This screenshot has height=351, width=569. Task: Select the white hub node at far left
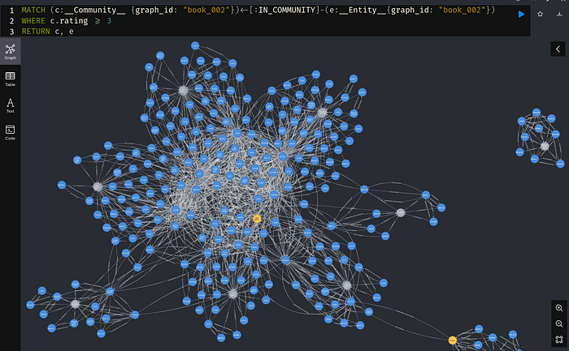pos(98,186)
